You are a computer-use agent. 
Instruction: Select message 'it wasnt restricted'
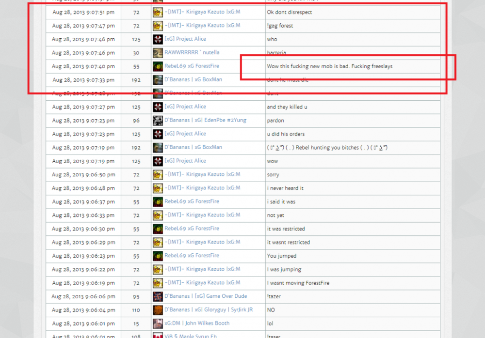[288, 243]
